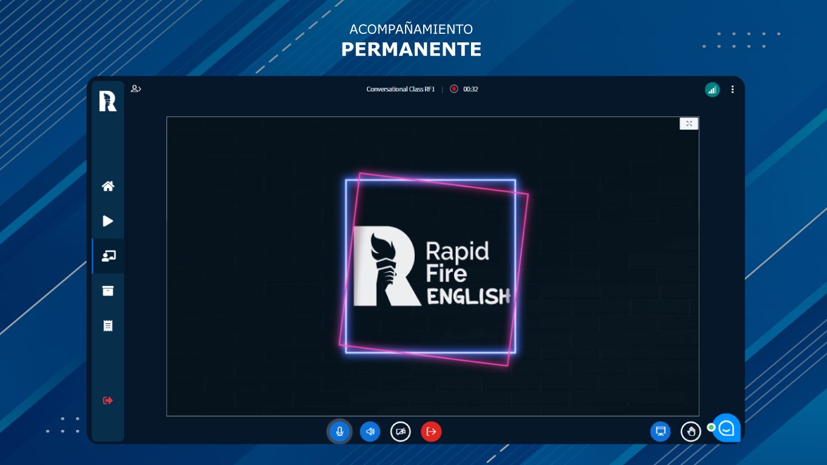
Task: Click the red logout icon in sidebar
Action: point(108,400)
